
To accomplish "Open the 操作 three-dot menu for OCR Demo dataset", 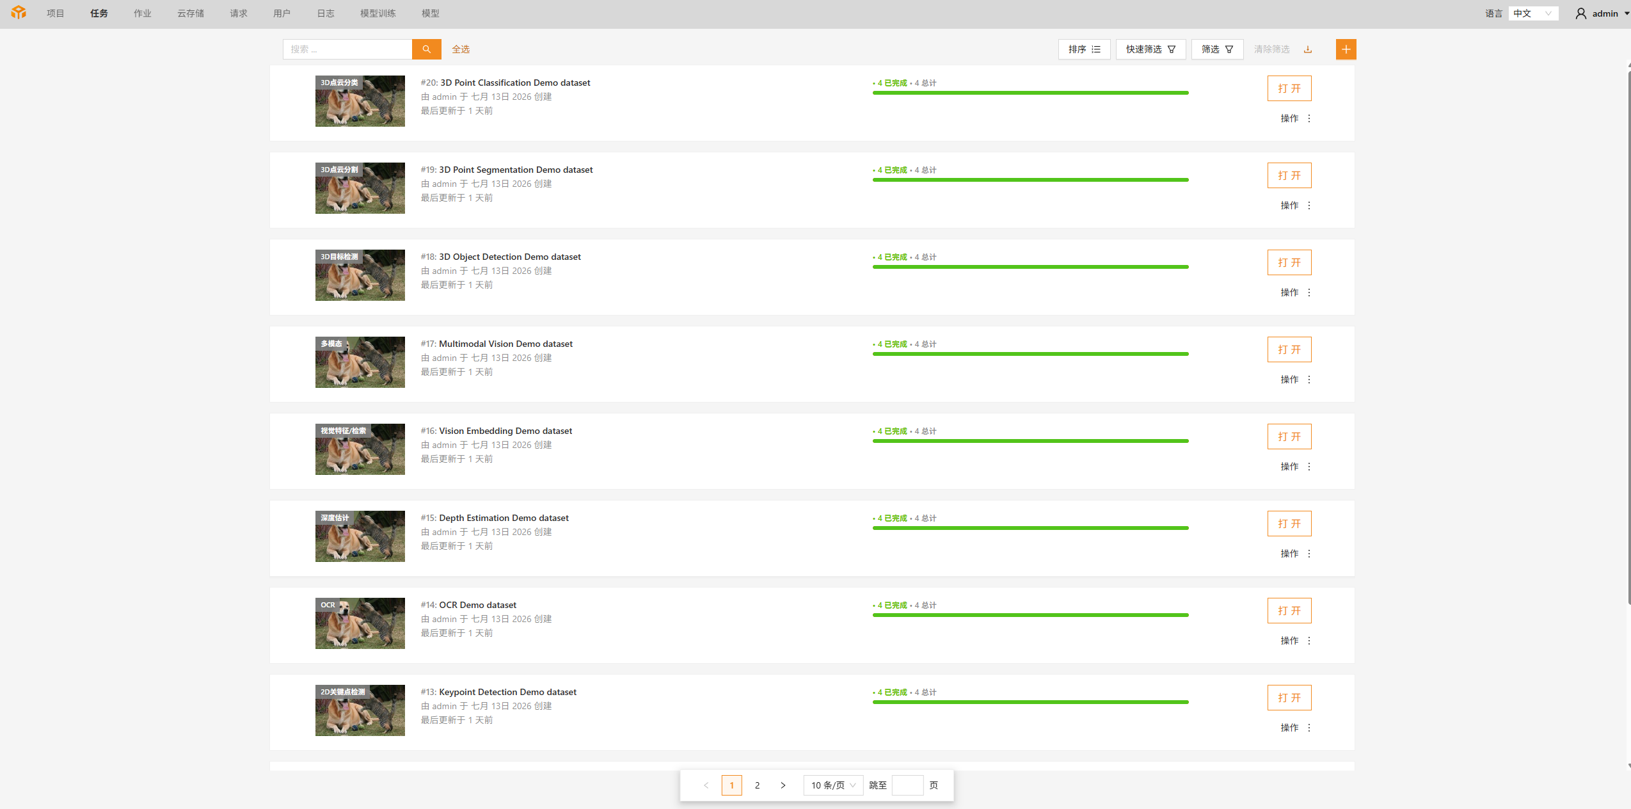I will (1309, 641).
